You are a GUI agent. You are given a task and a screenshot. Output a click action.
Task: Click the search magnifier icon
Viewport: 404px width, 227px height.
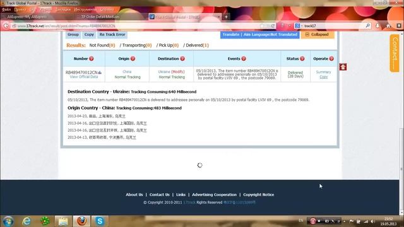tap(367, 26)
